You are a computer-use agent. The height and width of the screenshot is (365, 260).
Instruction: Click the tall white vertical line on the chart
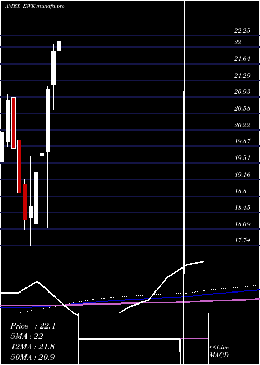(x=185, y=182)
